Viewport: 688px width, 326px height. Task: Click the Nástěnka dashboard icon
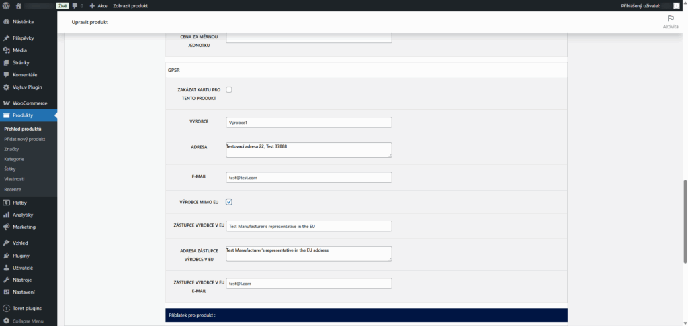point(6,22)
